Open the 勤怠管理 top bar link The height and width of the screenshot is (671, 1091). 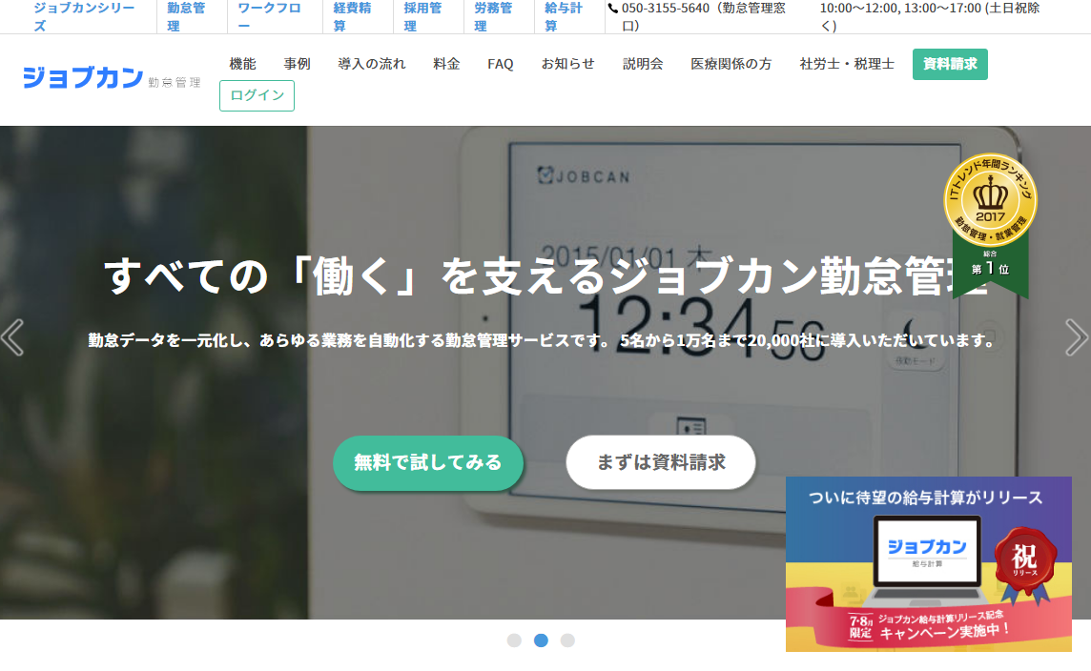click(187, 17)
